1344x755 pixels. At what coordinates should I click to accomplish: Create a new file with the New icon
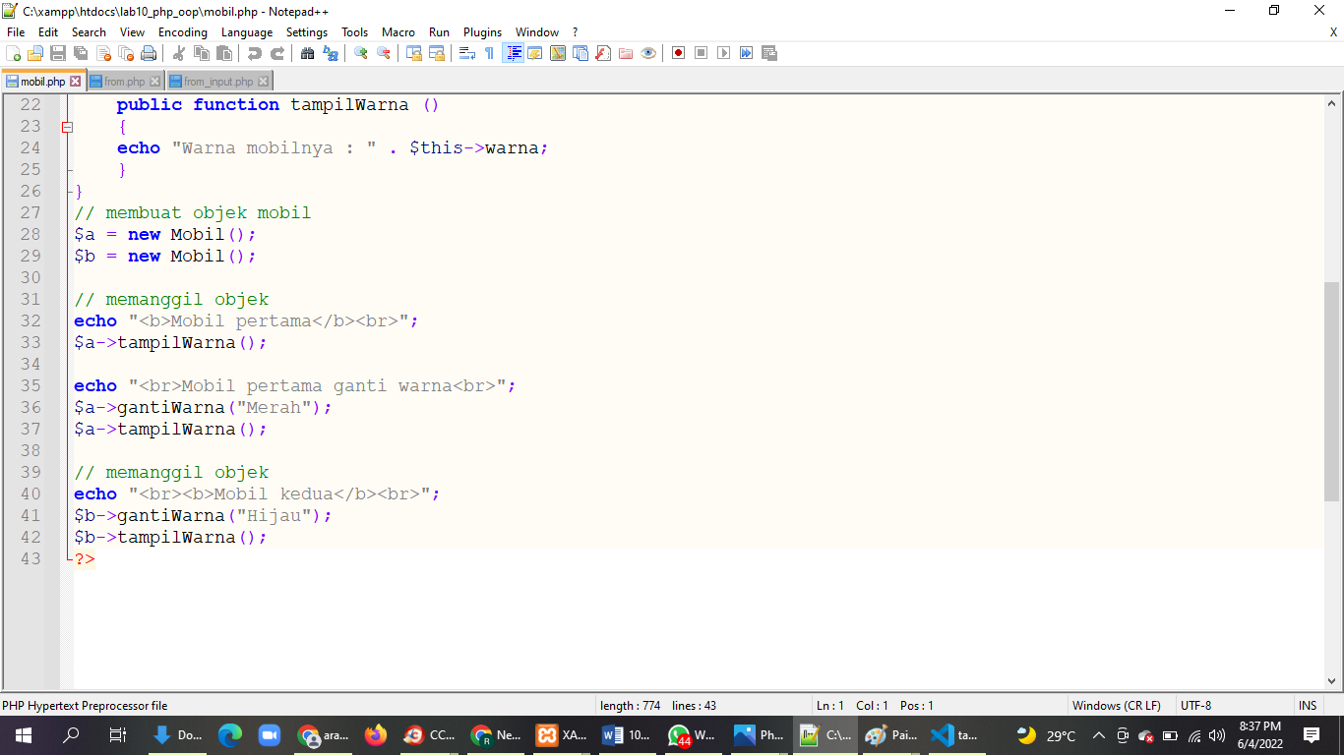tap(13, 53)
